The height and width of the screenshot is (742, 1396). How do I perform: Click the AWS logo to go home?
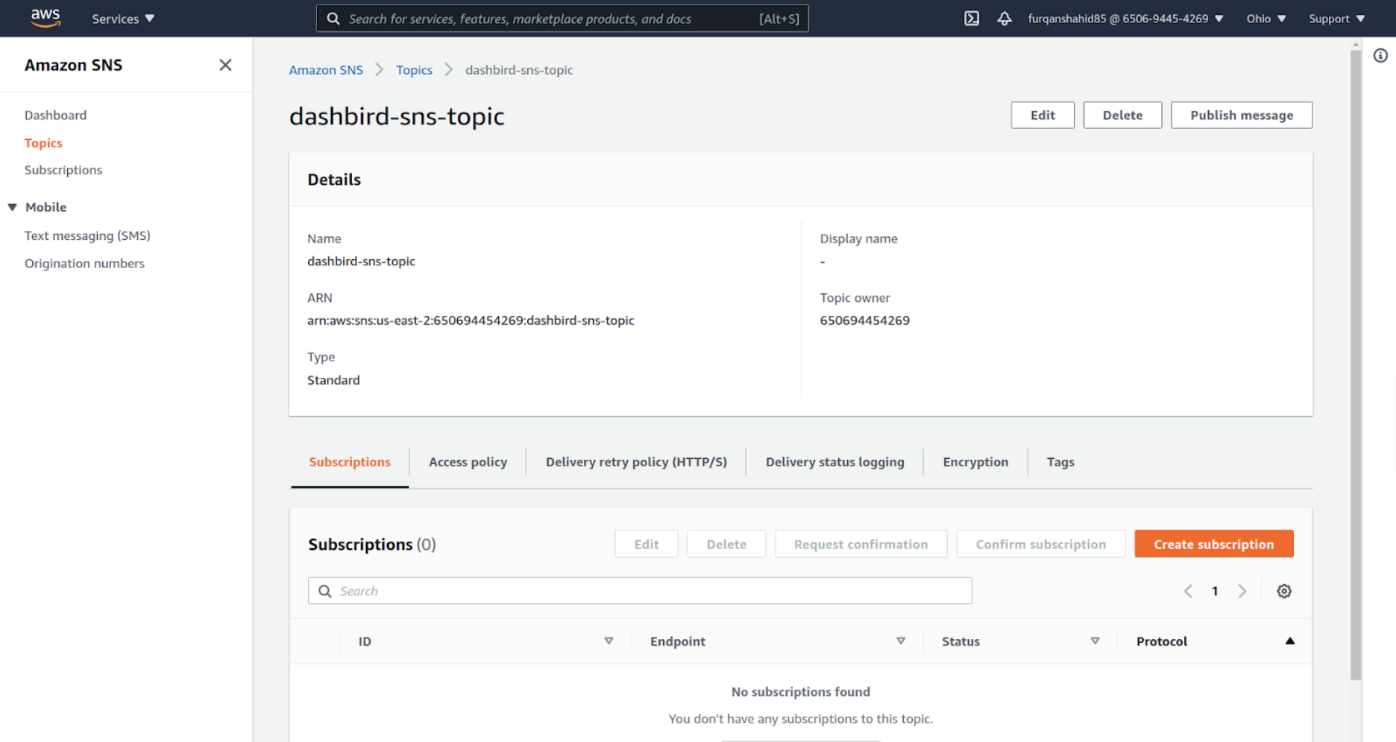coord(45,18)
